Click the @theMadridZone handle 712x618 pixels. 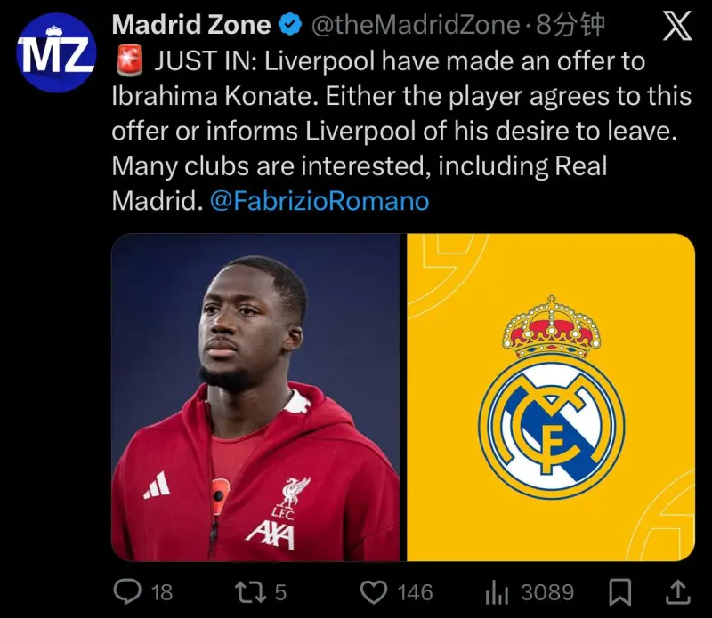click(416, 25)
